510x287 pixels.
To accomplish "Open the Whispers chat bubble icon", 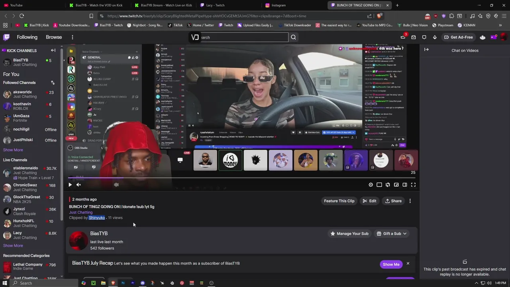I will 424,37.
